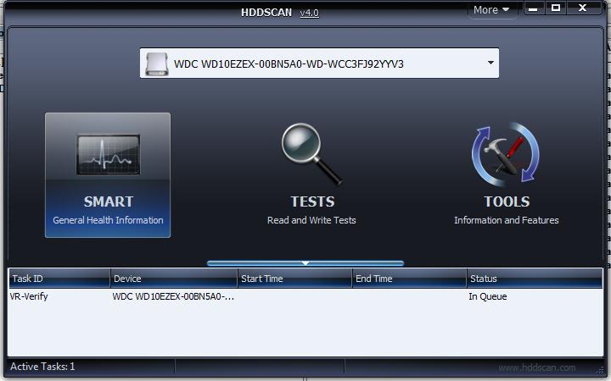Open the www.hddscan.com link
The height and width of the screenshot is (381, 611).
coord(536,367)
